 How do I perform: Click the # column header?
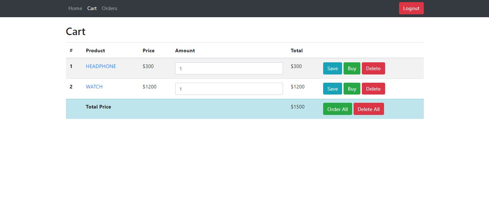[71, 50]
